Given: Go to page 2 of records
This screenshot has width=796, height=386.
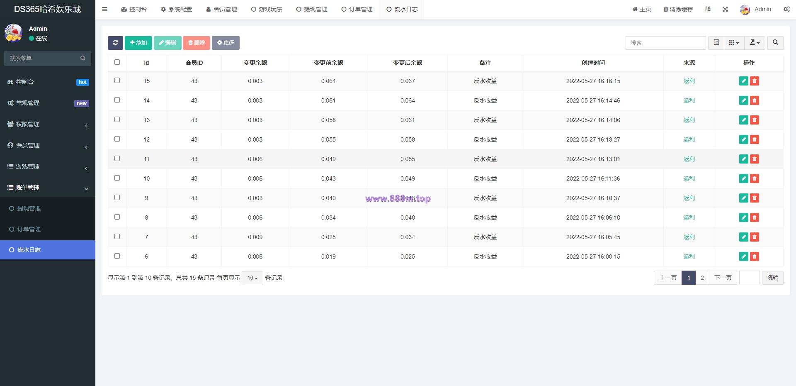Looking at the screenshot, I should (702, 278).
